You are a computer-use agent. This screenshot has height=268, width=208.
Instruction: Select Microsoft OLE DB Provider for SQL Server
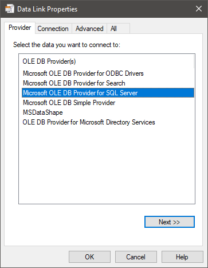pyautogui.click(x=108, y=93)
